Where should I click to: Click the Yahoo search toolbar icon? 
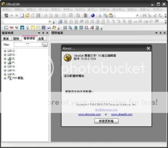(x=12, y=27)
